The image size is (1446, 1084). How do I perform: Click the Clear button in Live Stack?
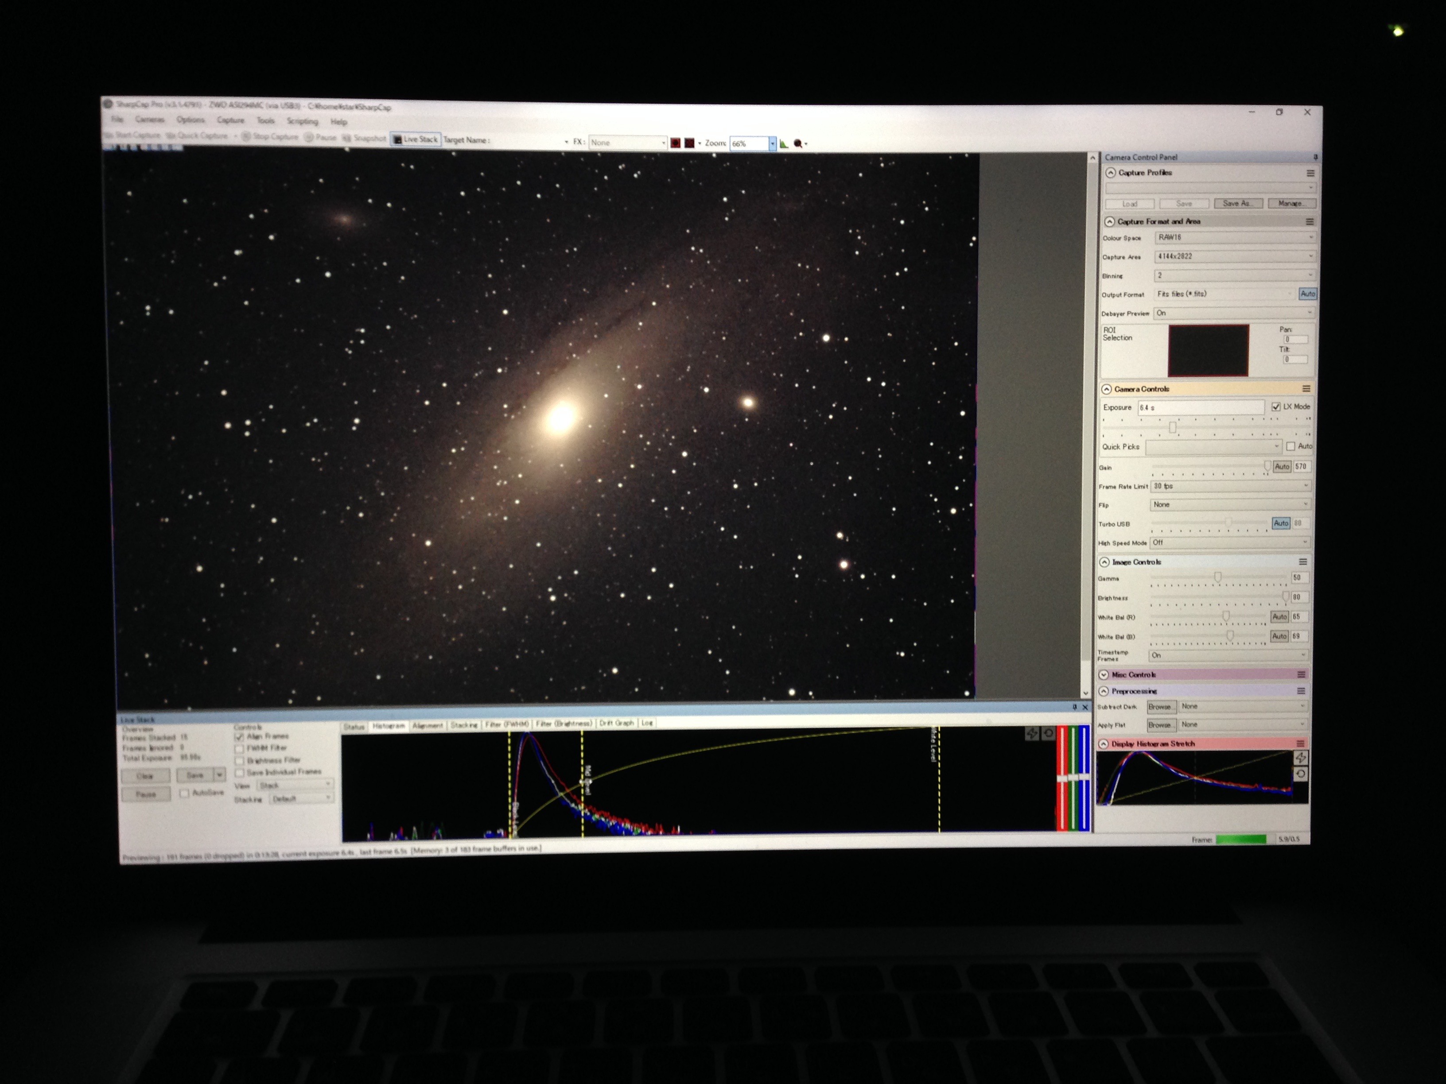(x=145, y=776)
